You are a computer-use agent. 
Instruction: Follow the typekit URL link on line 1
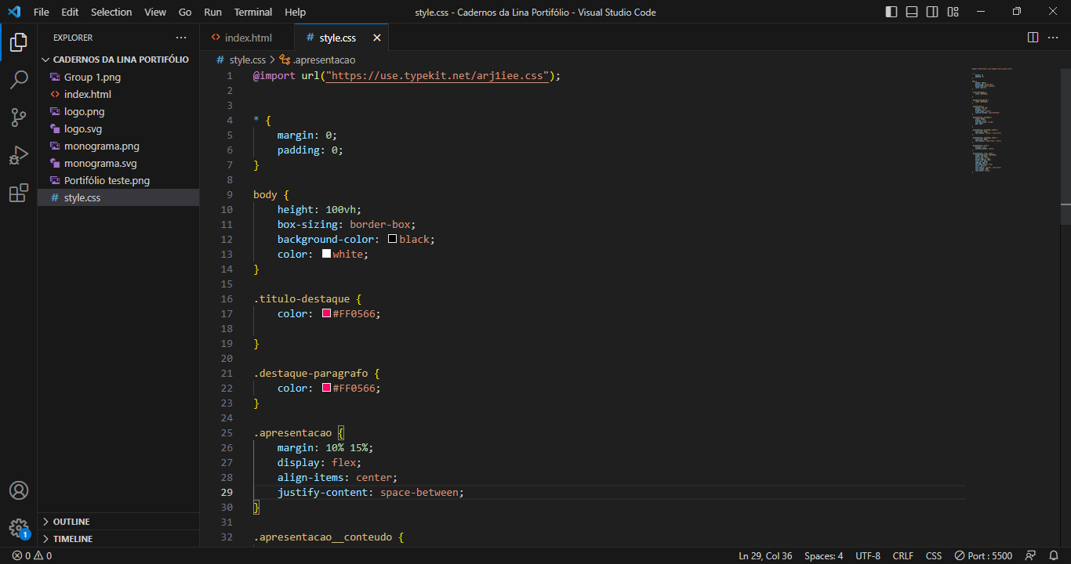pos(437,76)
